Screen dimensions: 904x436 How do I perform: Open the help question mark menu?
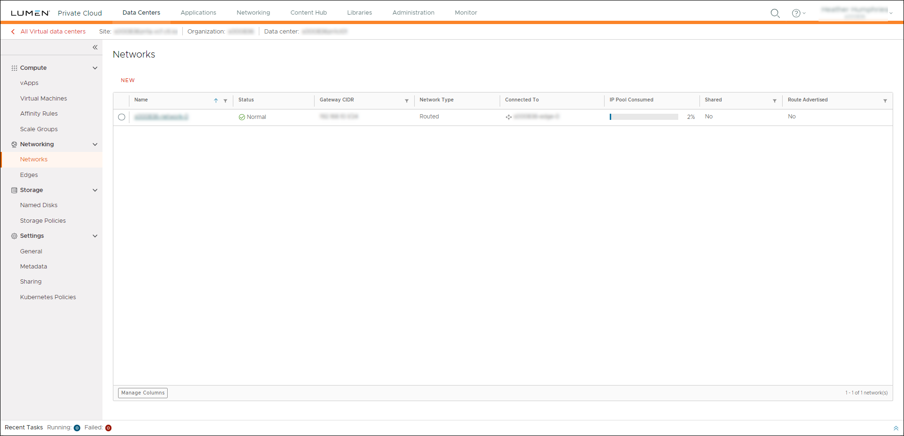click(796, 13)
